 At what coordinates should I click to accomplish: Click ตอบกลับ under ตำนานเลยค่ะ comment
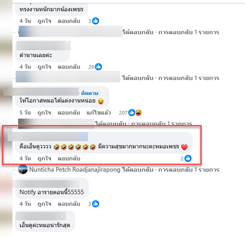[x=69, y=67]
